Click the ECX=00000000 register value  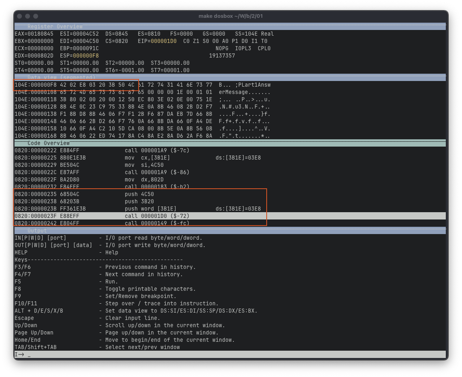34,48
